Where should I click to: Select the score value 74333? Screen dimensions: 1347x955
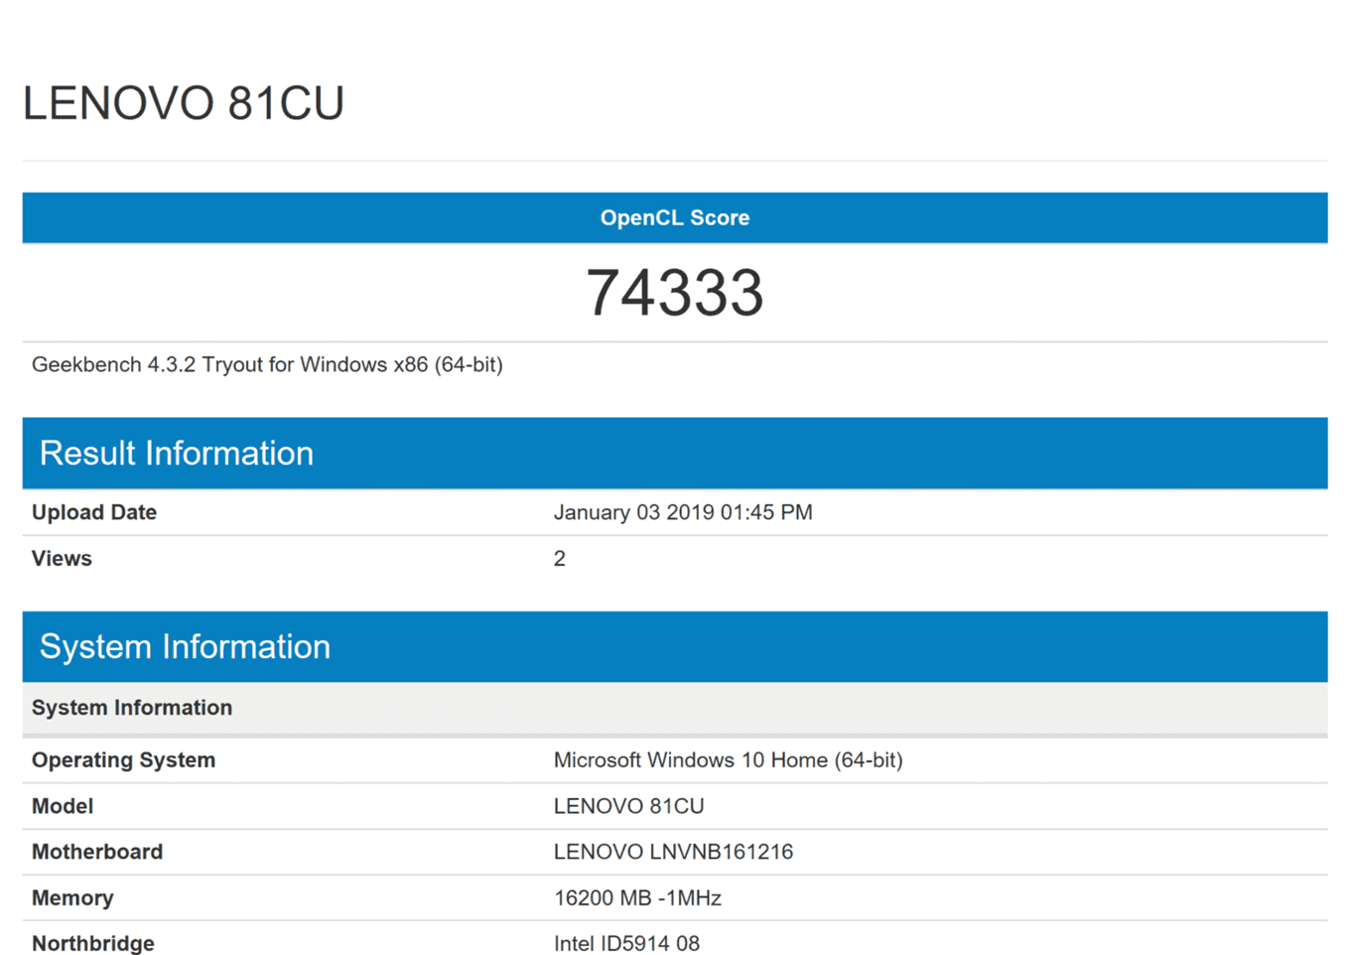click(x=675, y=293)
